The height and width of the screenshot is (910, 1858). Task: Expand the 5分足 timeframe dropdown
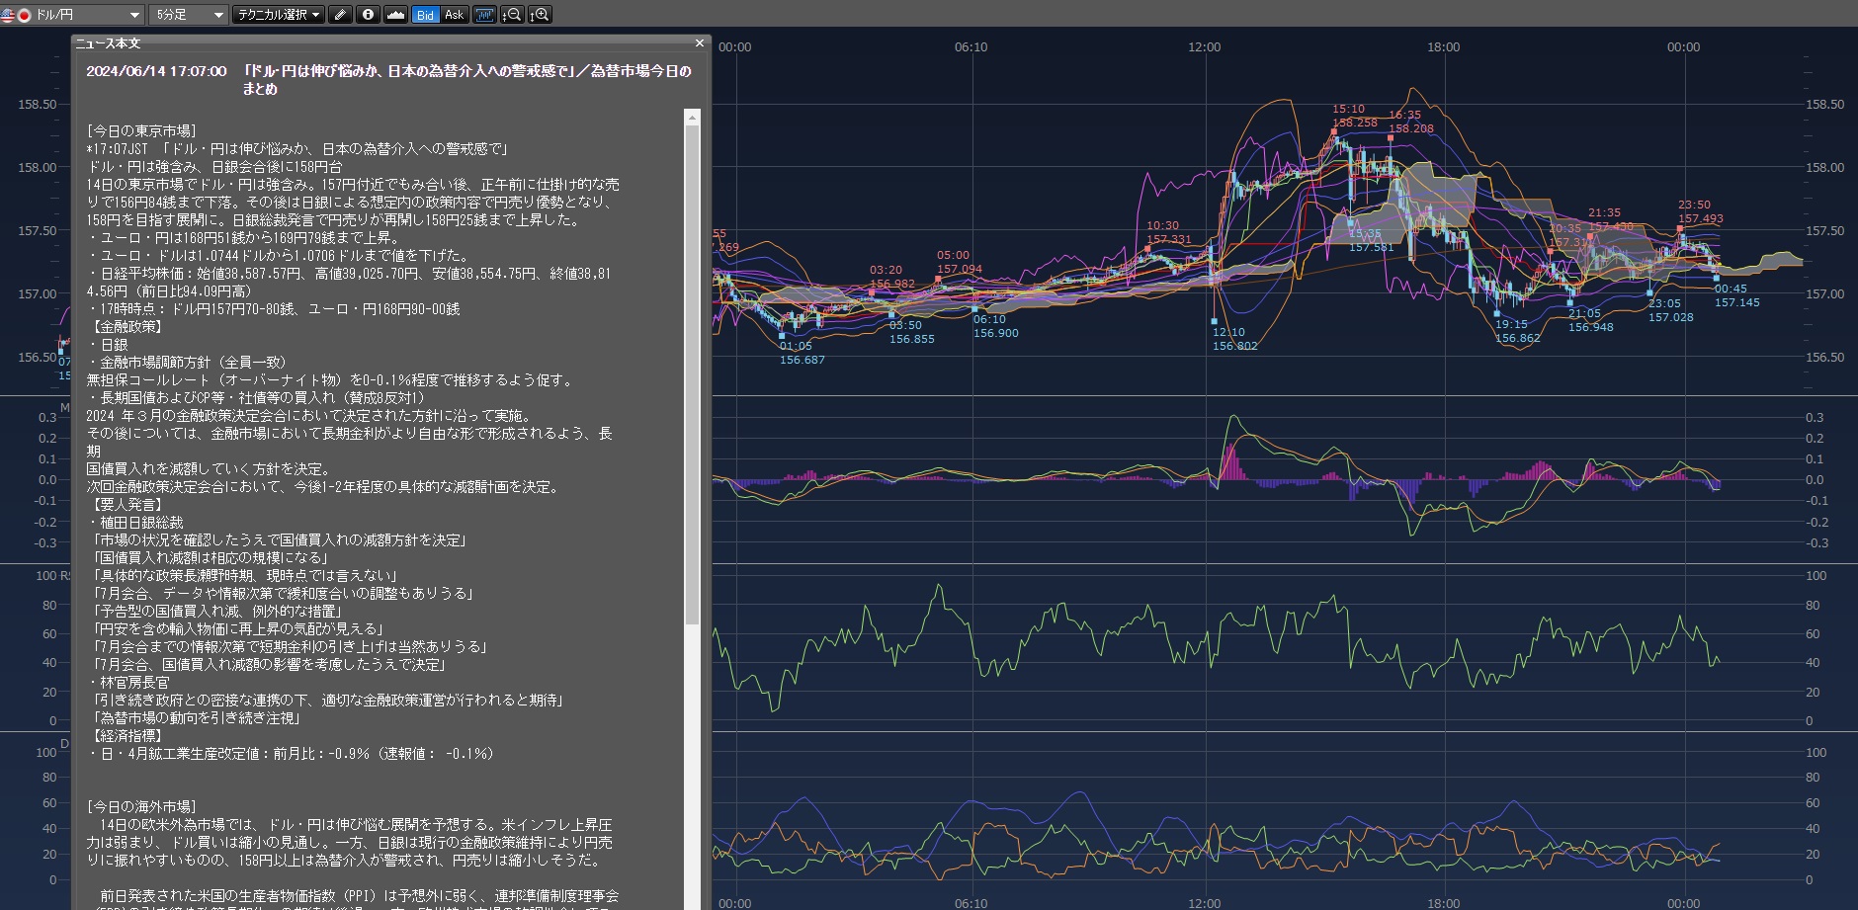218,15
